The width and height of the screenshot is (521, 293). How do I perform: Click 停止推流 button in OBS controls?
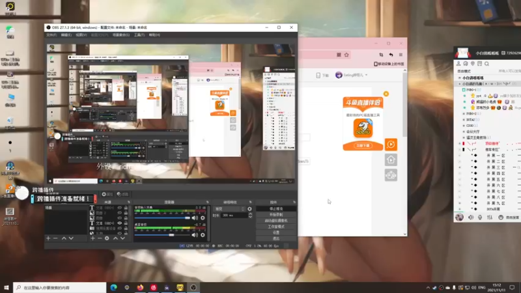275,208
